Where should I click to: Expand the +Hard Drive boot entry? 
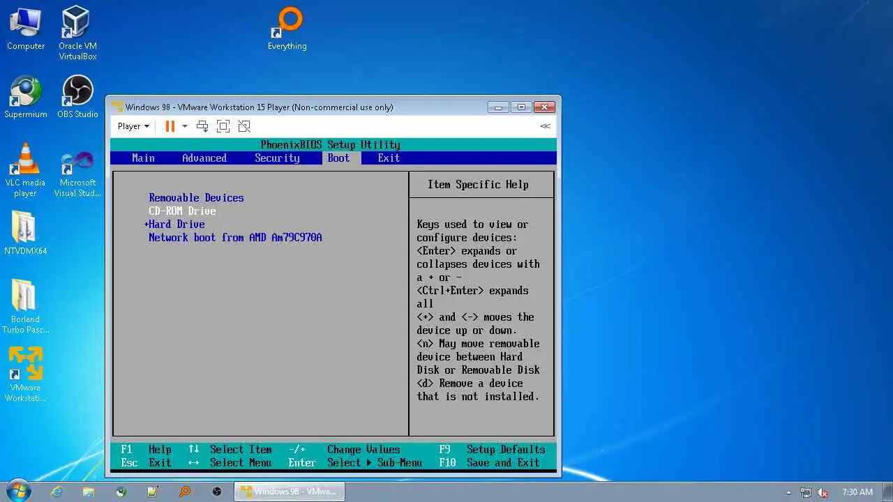(174, 225)
